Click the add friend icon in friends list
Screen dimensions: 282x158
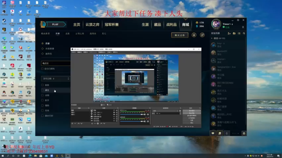229,33
